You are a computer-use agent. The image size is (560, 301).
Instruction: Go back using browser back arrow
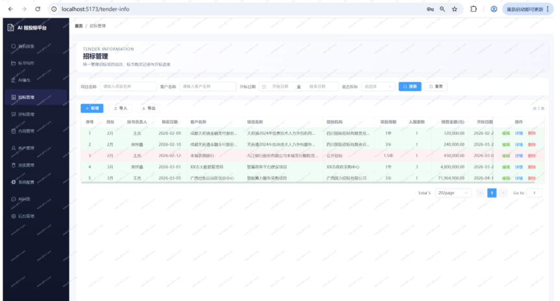pos(10,9)
